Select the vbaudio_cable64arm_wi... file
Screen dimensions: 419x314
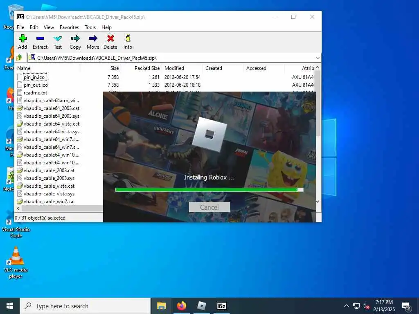(51, 101)
